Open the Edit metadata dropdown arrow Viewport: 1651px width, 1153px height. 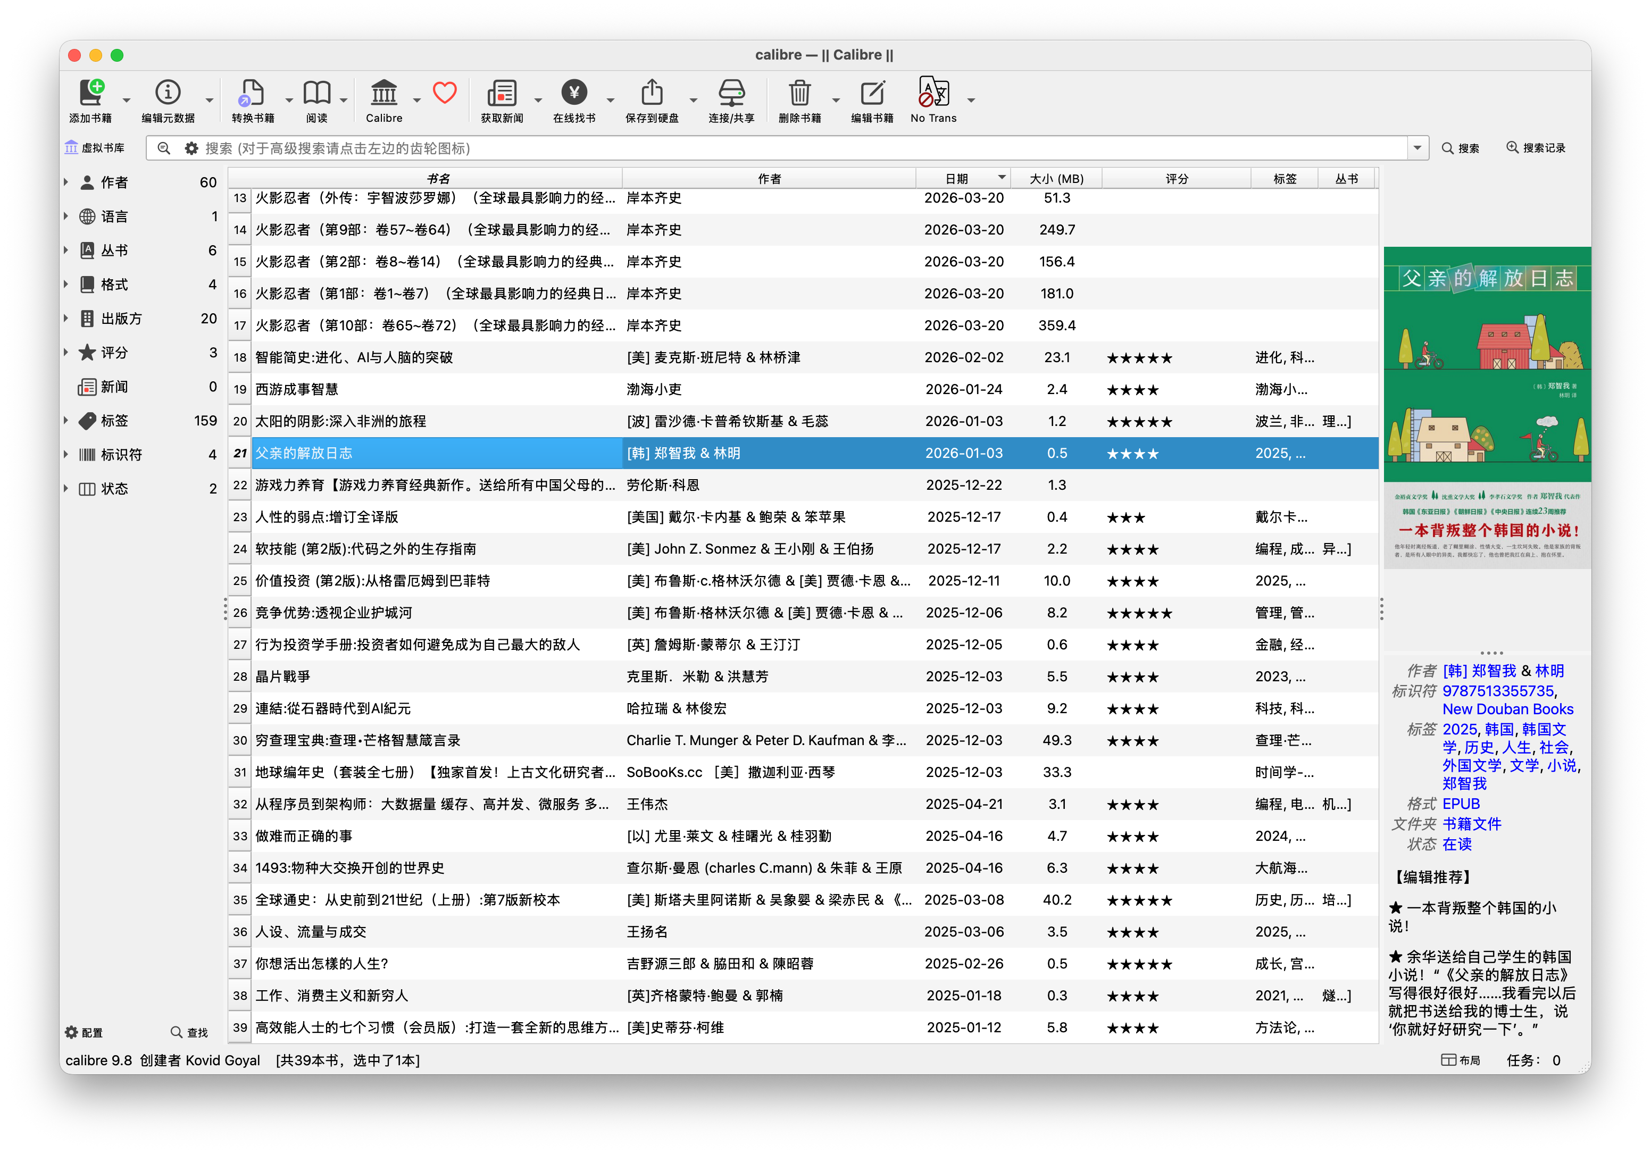(209, 100)
